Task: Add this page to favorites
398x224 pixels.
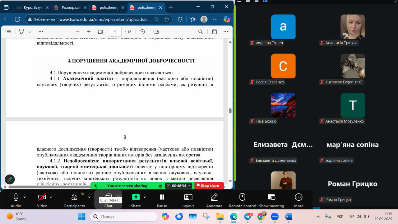Action: [167, 19]
